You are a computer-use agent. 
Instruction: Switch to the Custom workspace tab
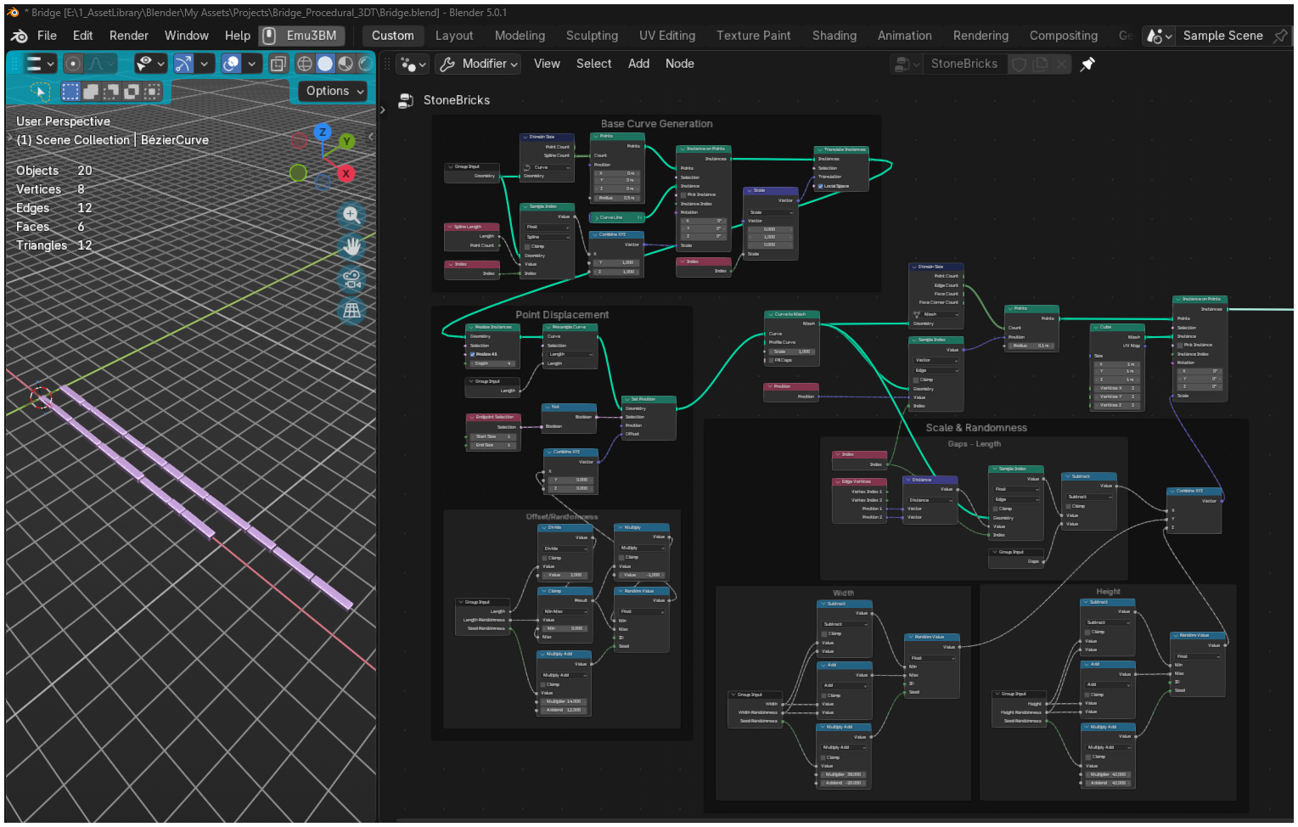coord(393,36)
